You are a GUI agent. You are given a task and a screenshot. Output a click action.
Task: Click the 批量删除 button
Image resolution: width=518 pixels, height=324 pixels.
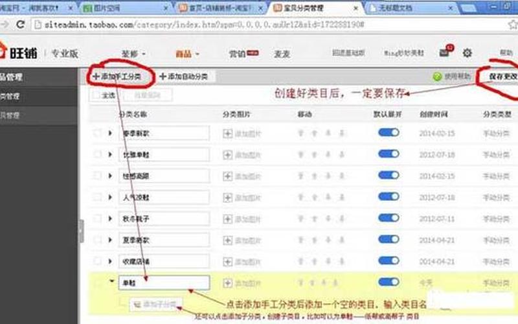tap(148, 95)
